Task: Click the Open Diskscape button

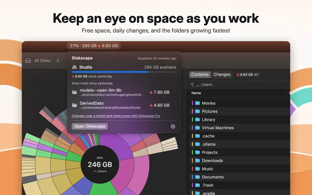Action: (90, 126)
